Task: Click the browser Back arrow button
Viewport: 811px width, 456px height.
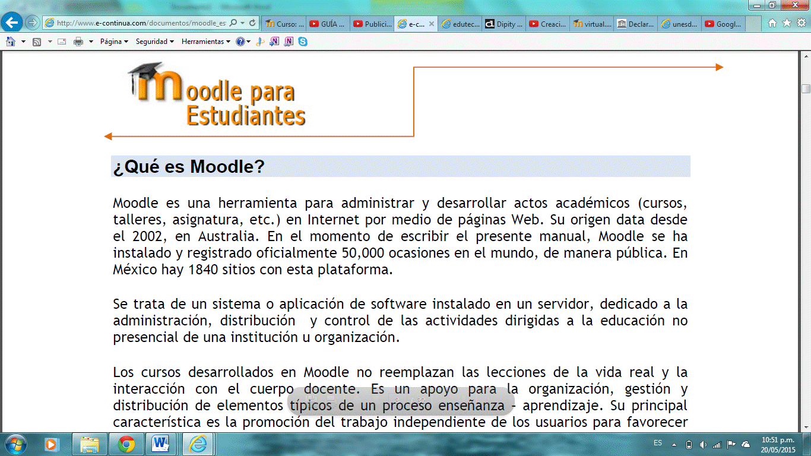Action: coord(12,23)
